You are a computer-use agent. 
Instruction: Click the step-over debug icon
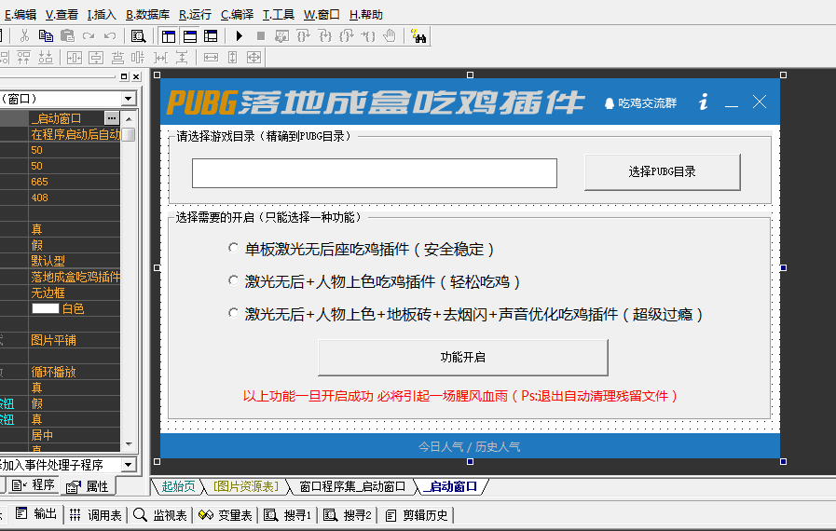304,35
